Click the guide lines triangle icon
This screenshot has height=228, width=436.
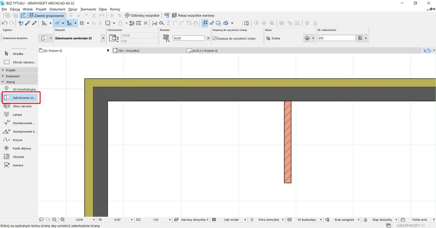coord(44,23)
